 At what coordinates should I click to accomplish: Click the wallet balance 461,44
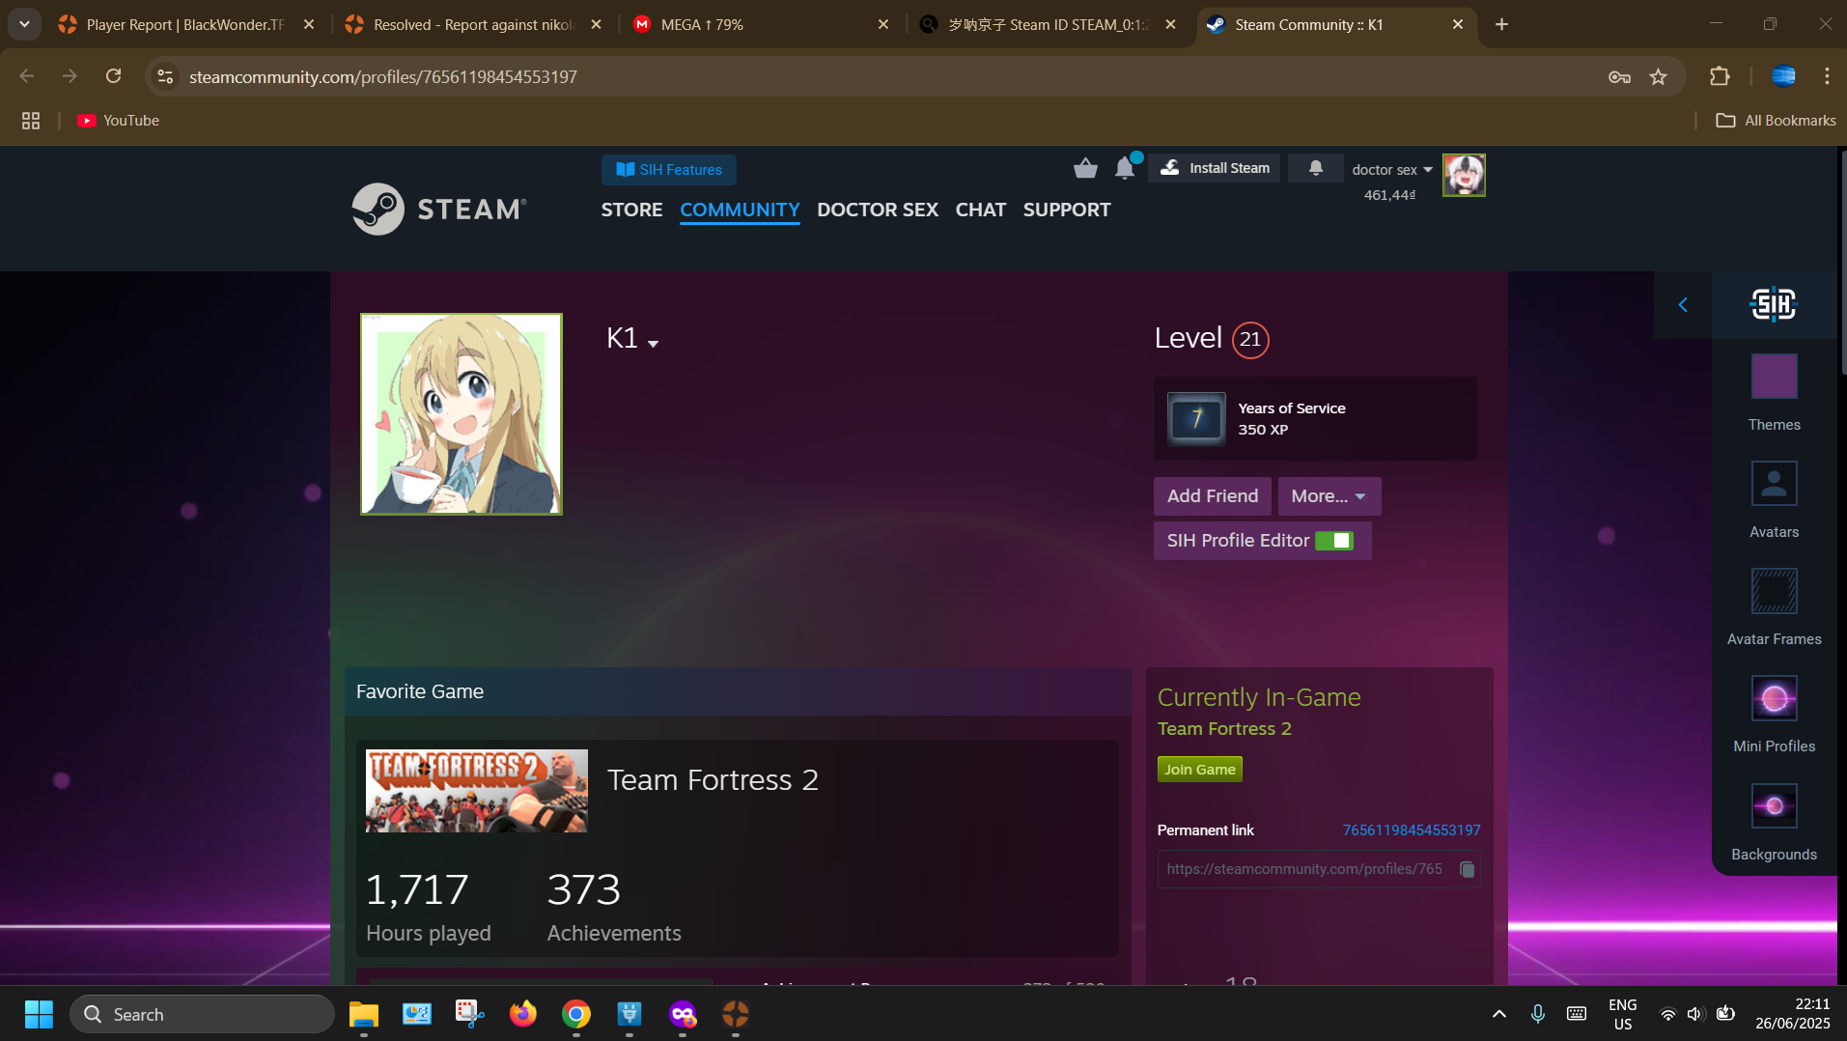[x=1389, y=195]
